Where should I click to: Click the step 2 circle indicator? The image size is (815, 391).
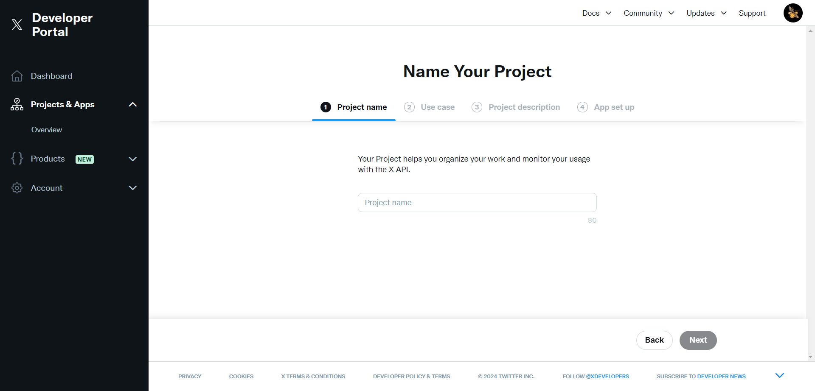tap(409, 107)
